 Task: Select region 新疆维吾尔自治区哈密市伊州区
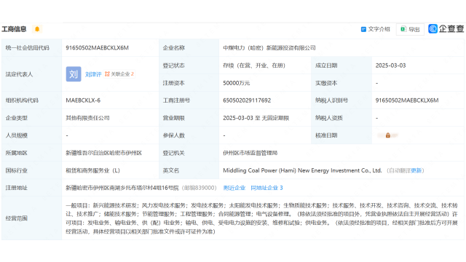coord(103,153)
